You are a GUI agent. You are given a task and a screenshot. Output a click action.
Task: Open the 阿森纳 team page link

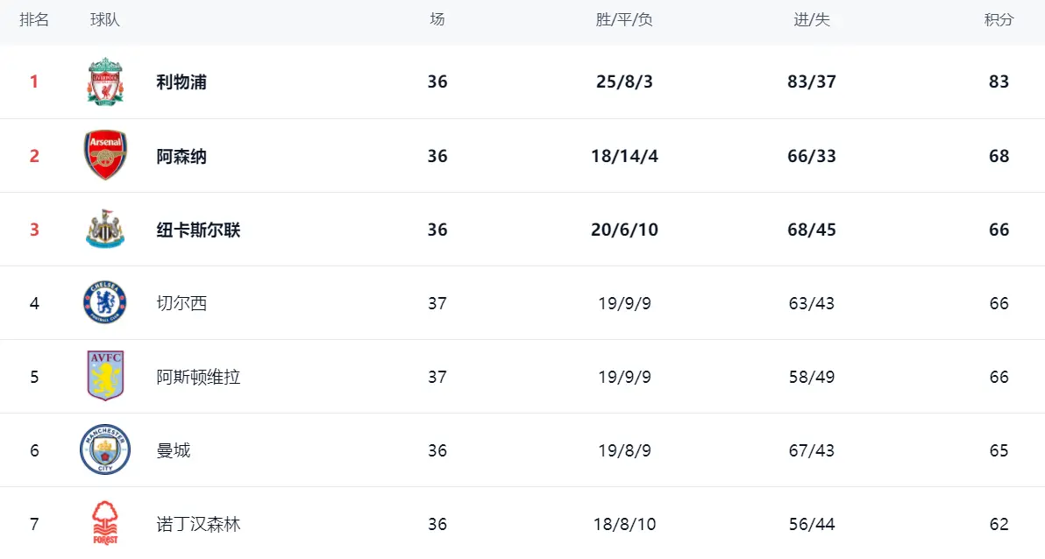(181, 156)
